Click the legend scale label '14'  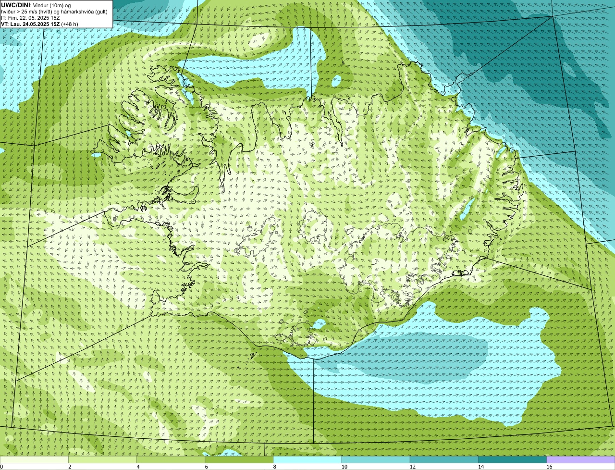coord(481,467)
